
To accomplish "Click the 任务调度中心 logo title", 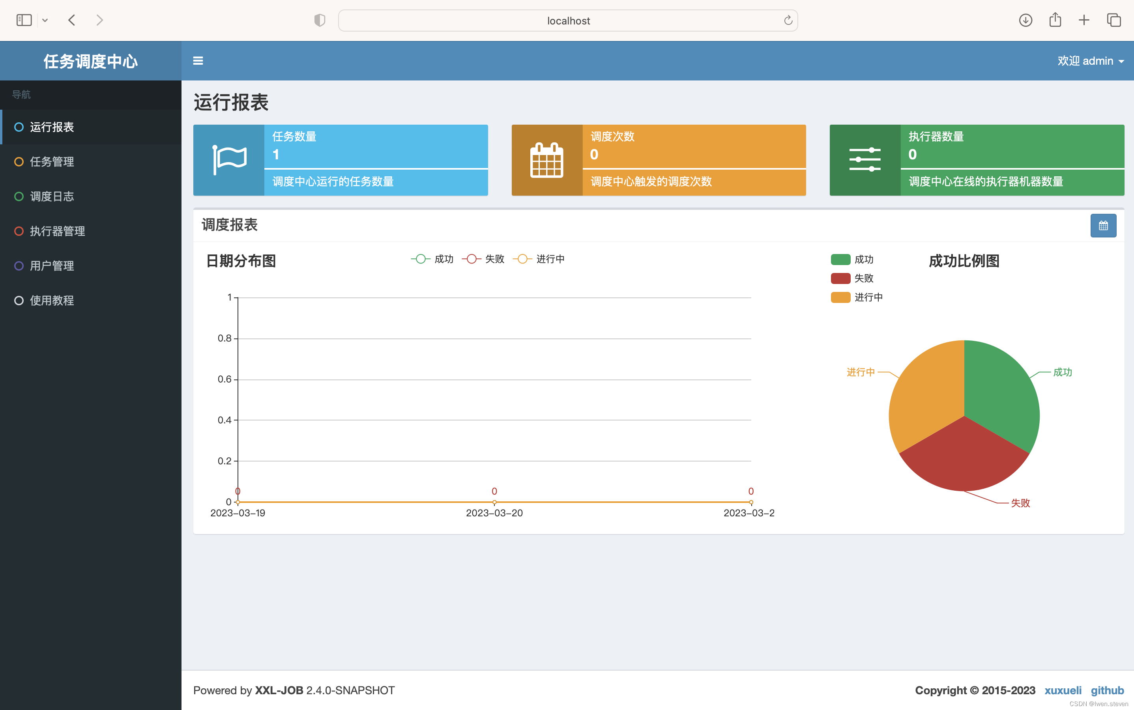I will click(91, 61).
